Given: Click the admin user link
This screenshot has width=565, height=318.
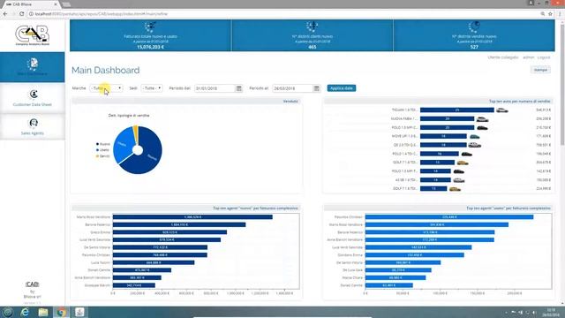Looking at the screenshot, I should coord(528,57).
